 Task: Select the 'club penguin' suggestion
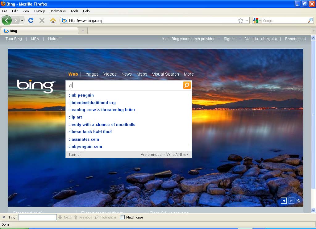[x=81, y=95]
